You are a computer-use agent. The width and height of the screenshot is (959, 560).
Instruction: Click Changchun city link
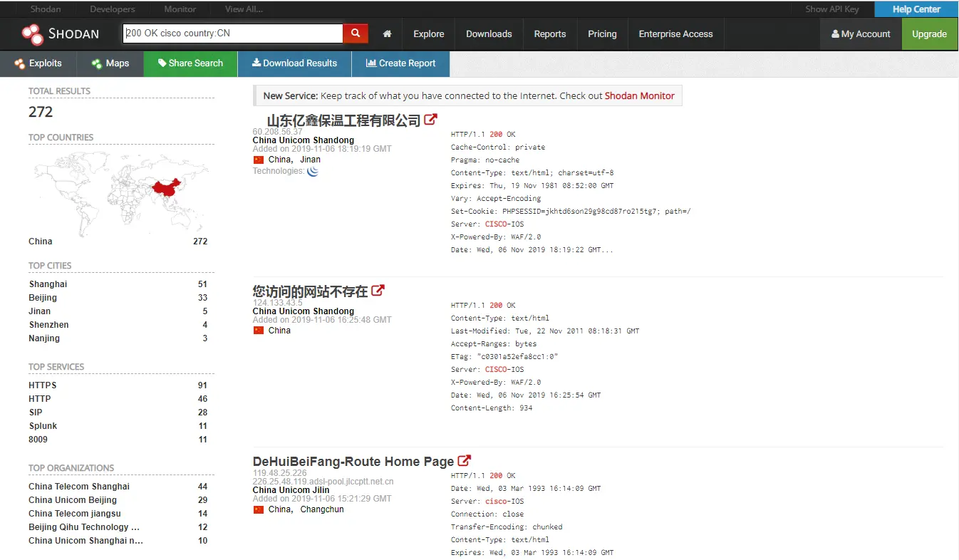(x=322, y=509)
